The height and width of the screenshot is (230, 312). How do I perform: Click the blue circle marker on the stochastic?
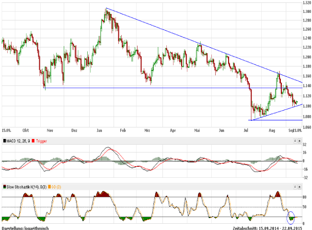pos(291,218)
